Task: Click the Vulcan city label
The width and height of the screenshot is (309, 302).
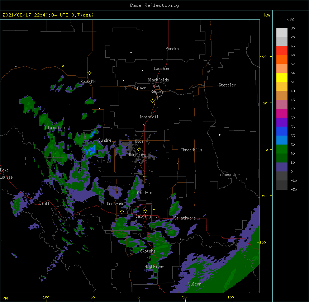Action: (x=195, y=284)
